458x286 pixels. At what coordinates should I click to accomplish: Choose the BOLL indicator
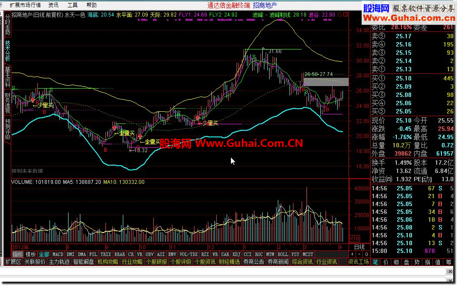tap(283, 254)
